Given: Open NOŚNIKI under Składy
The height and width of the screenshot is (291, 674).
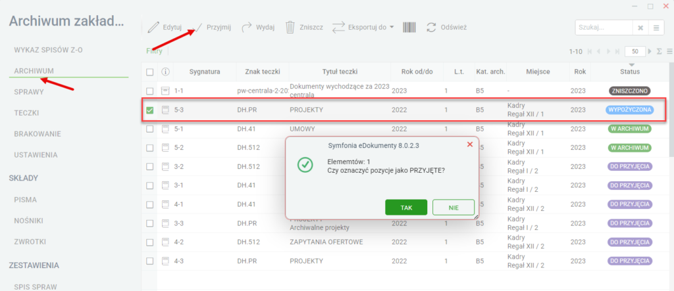Looking at the screenshot, I should (28, 221).
